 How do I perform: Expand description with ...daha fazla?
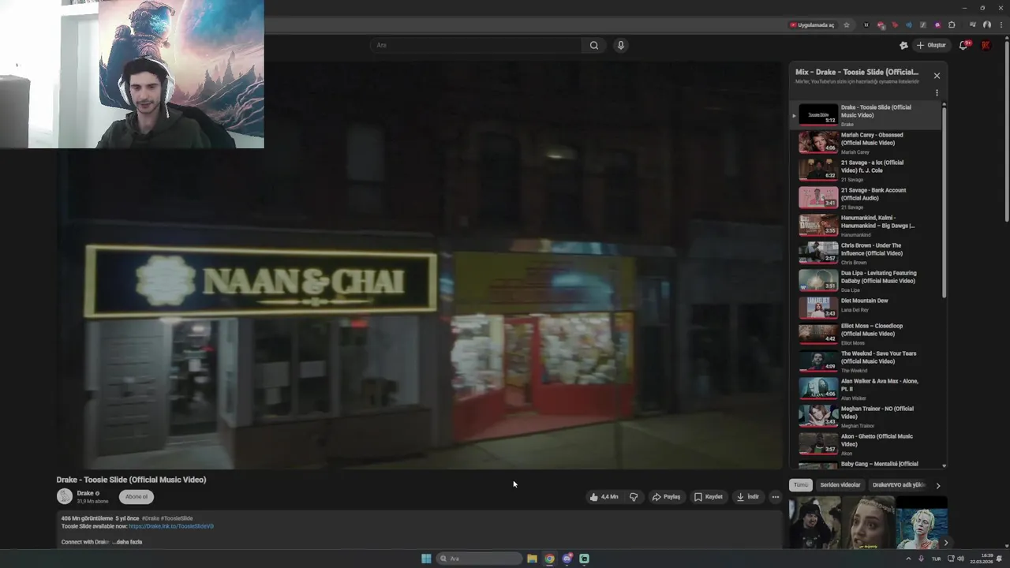tap(127, 542)
